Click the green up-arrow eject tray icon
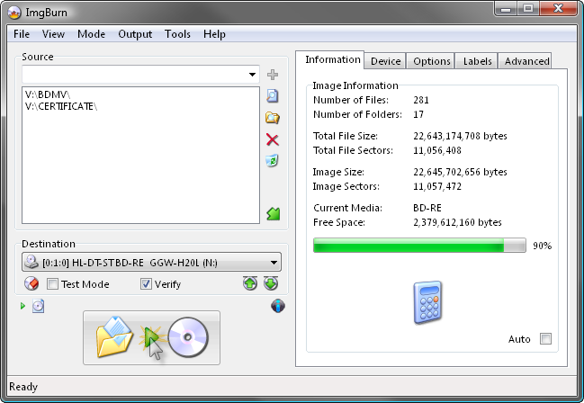Viewport: 584px width, 403px height. pos(250,283)
